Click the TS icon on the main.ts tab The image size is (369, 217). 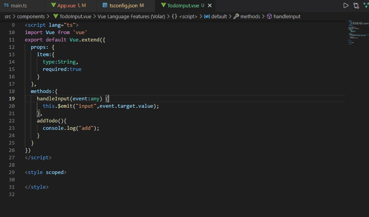coord(6,5)
